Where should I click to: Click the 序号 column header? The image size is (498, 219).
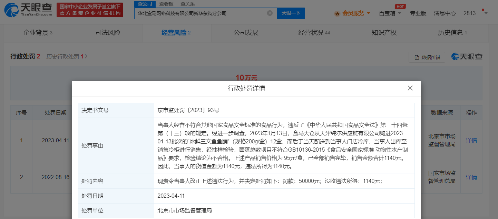coord(21,113)
